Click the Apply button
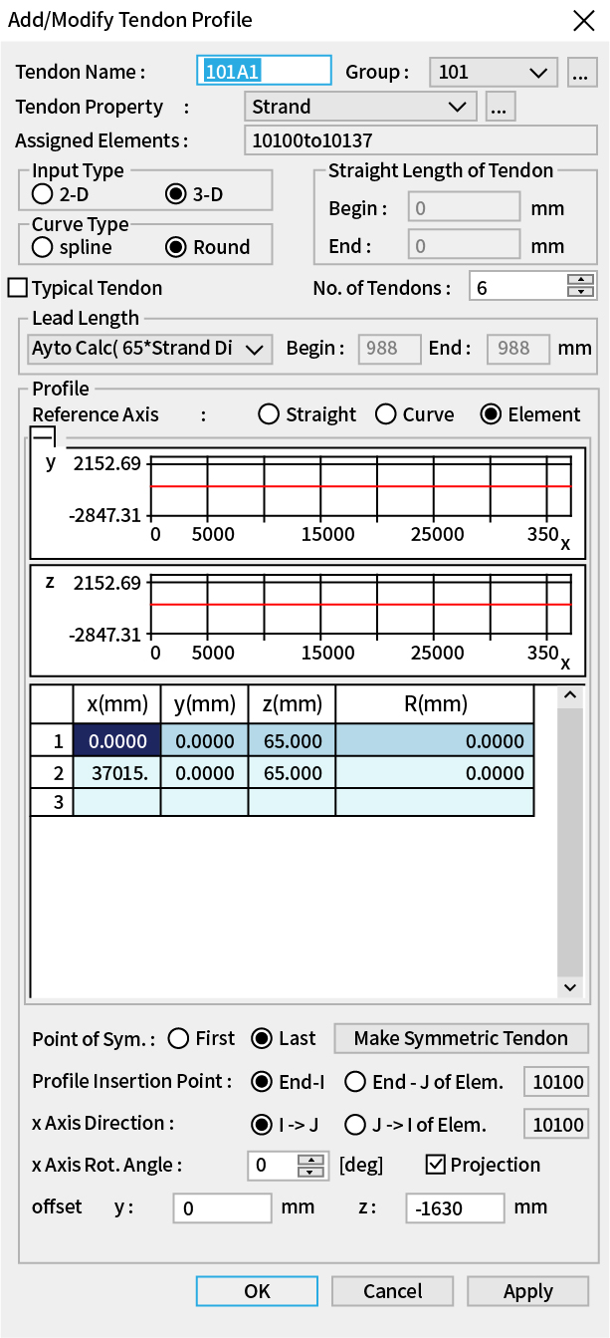610x1338 pixels. pos(527,1291)
